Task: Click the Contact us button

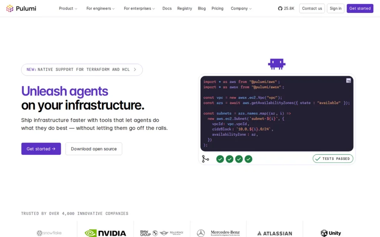Action: [x=312, y=9]
